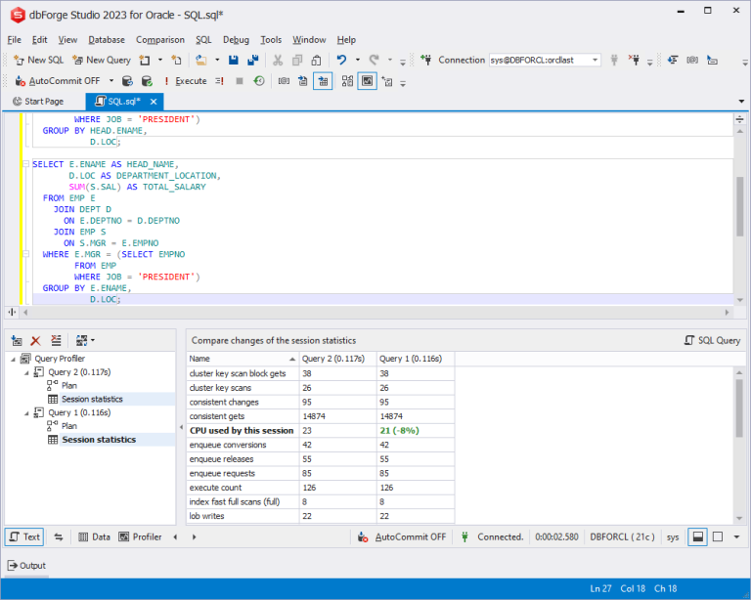Switch to the Start Page tab
The width and height of the screenshot is (751, 600).
(38, 102)
